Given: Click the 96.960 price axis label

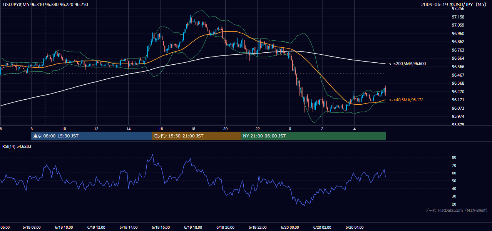Looking at the screenshot, I should click(458, 33).
